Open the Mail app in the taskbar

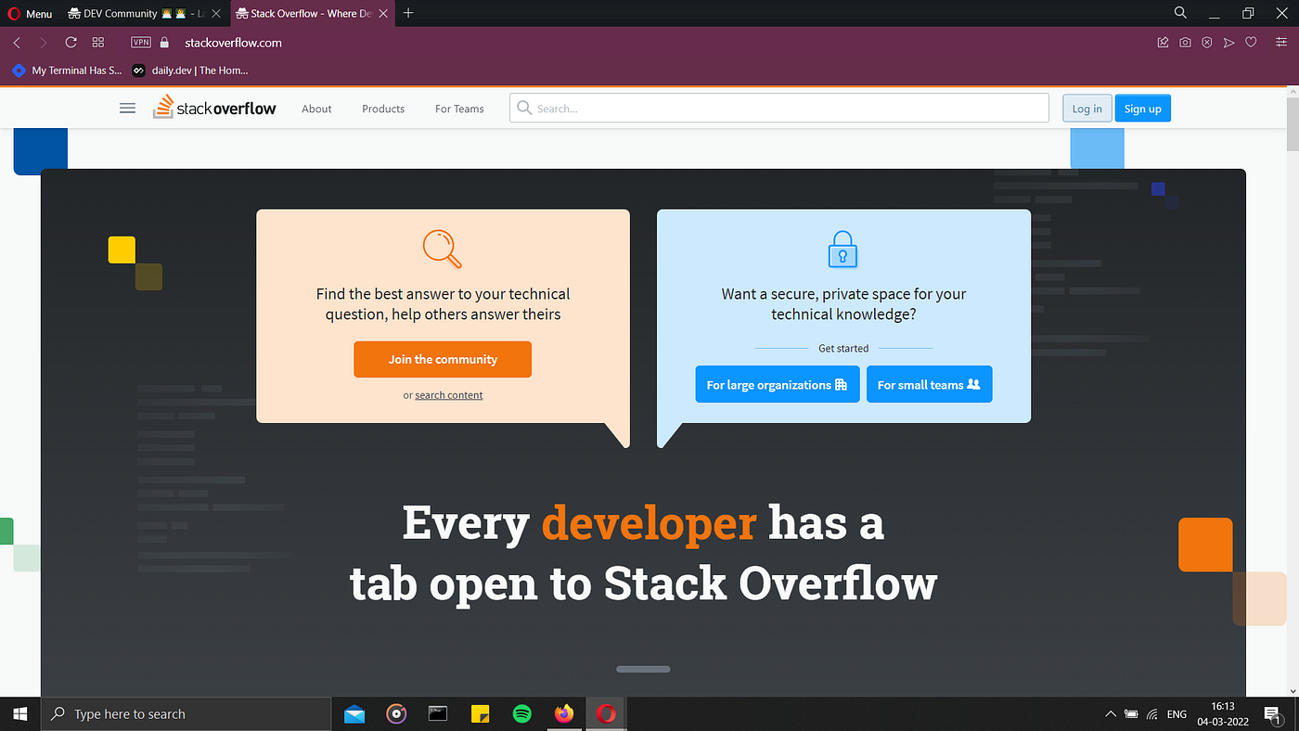point(354,713)
